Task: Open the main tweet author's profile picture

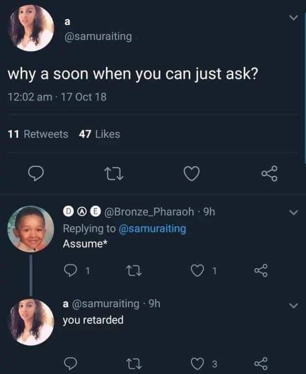Action: coord(32,28)
